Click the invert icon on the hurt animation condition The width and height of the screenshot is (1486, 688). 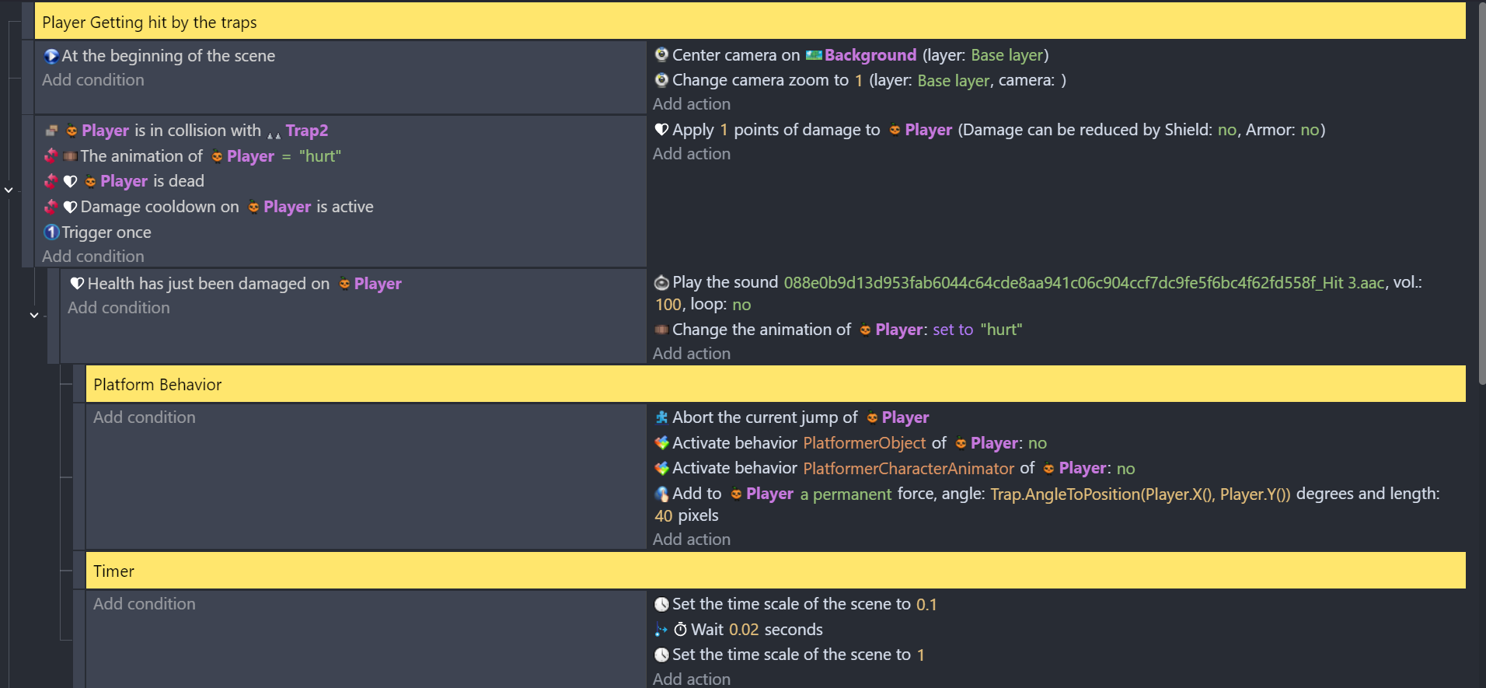[51, 156]
